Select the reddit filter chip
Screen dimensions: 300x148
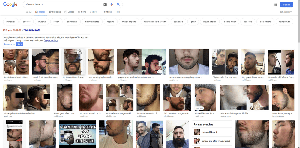56,22
